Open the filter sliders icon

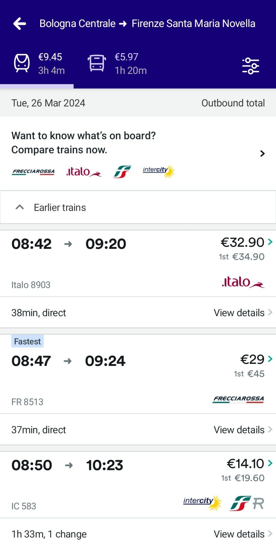pyautogui.click(x=251, y=66)
